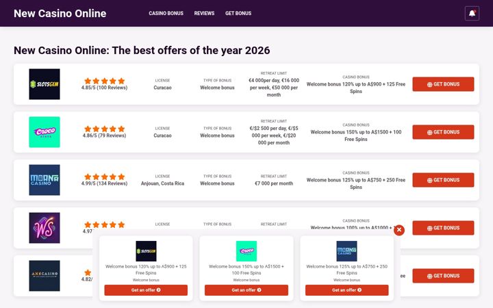The image size is (493, 308).
Task: Go to New Casino Online home logo
Action: [60, 13]
